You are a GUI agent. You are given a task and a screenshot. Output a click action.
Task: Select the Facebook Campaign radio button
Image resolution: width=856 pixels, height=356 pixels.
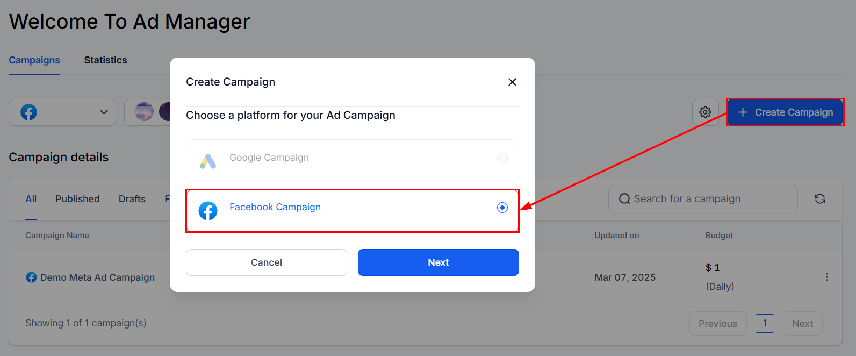(x=502, y=208)
